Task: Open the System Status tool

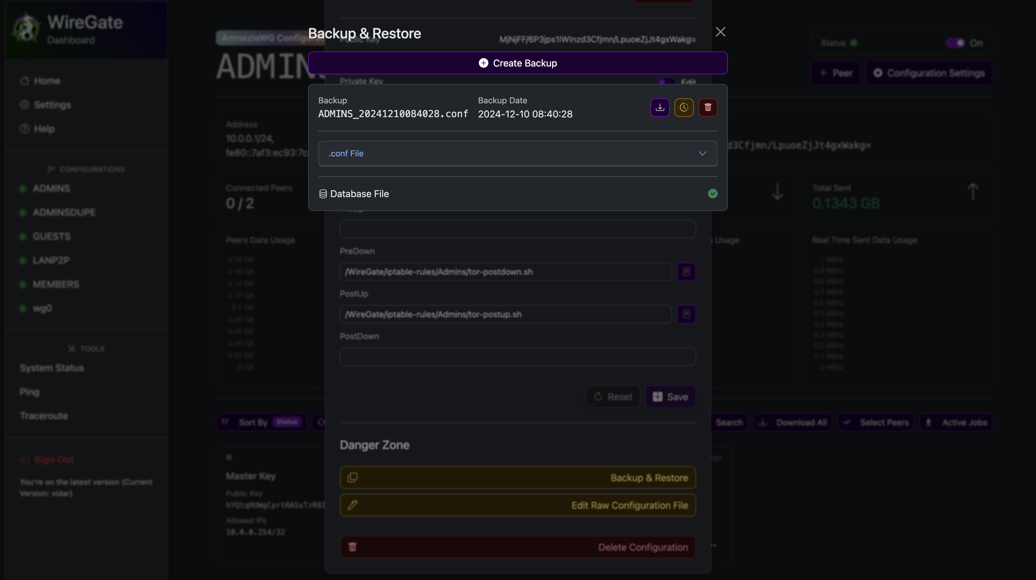Action: pos(52,368)
